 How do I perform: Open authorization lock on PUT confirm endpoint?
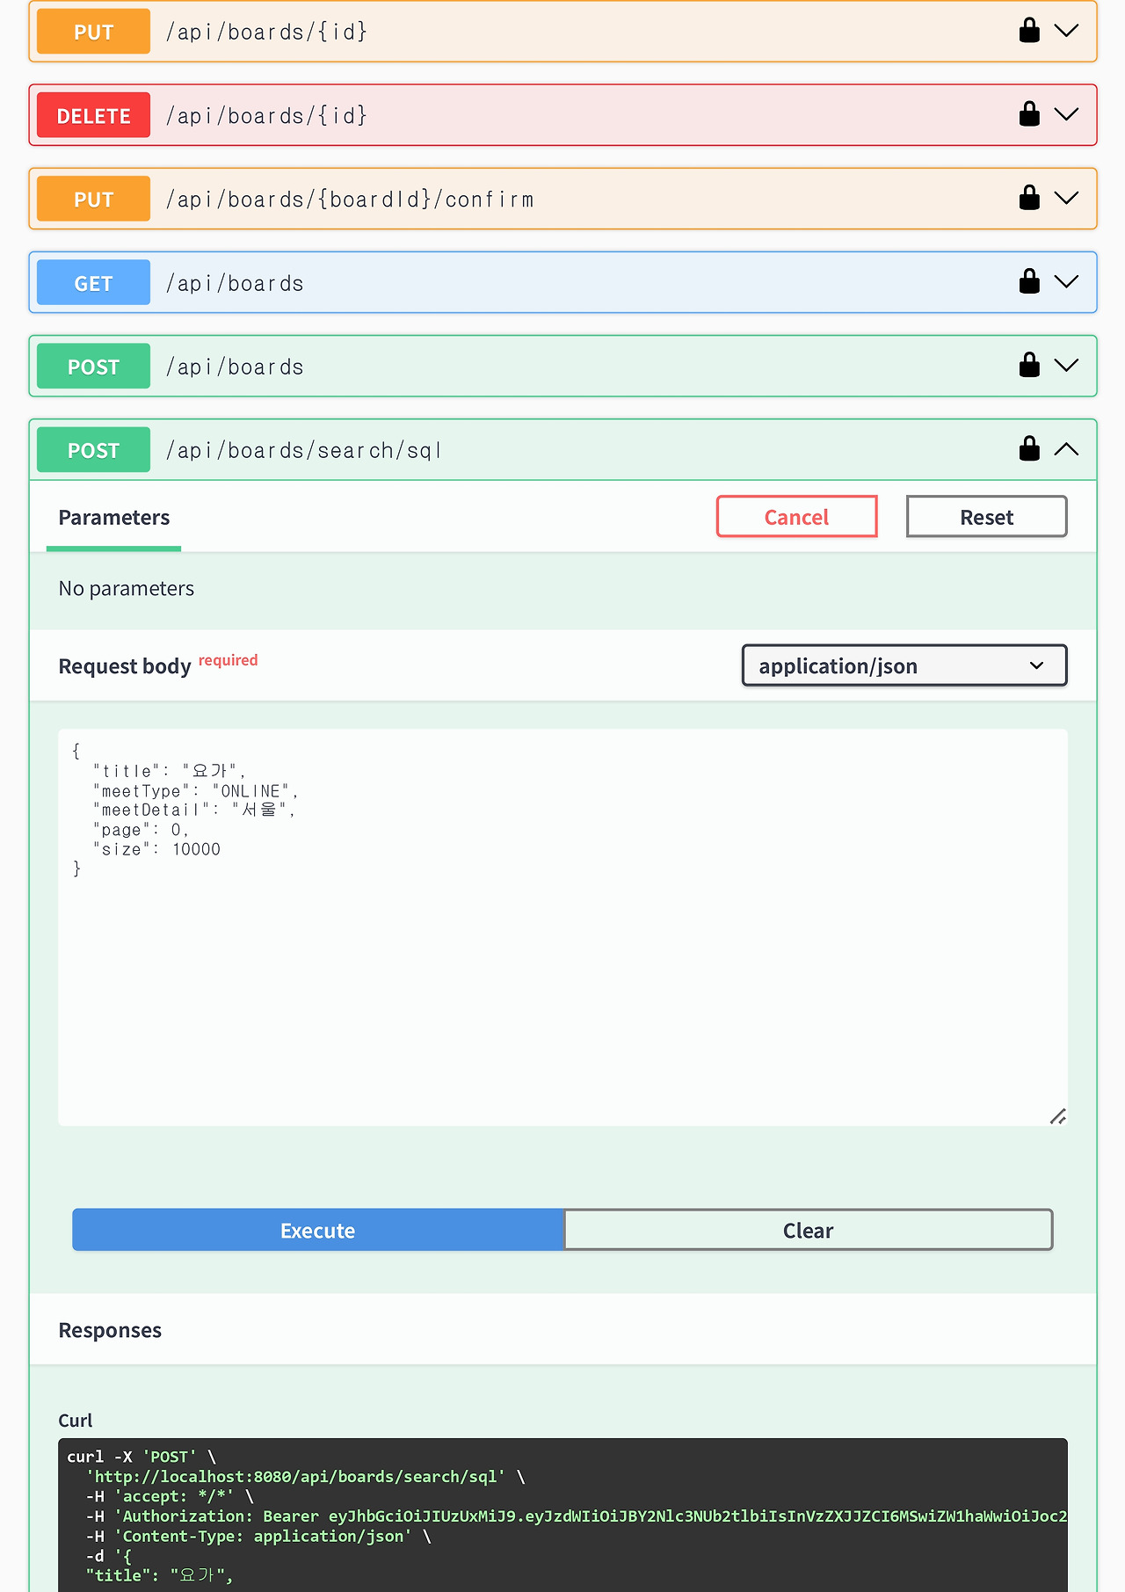[1029, 198]
